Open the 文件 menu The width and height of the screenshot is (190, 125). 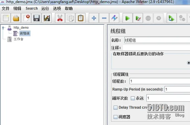point(5,8)
